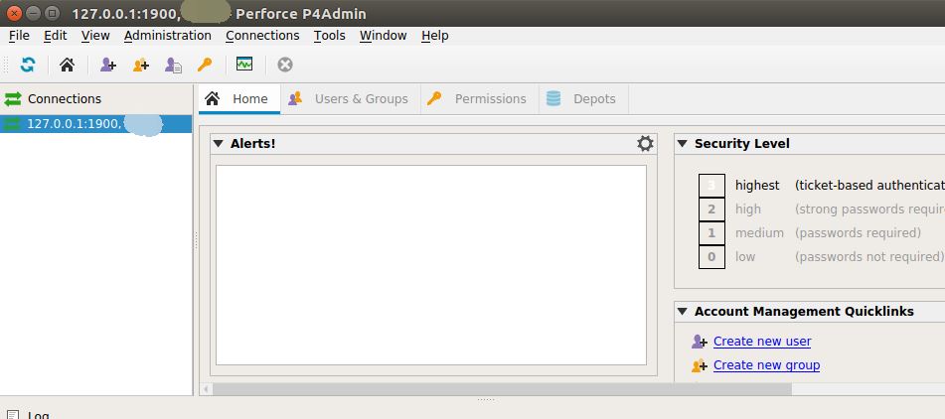
Task: Click the Create new group link
Action: [x=766, y=364]
